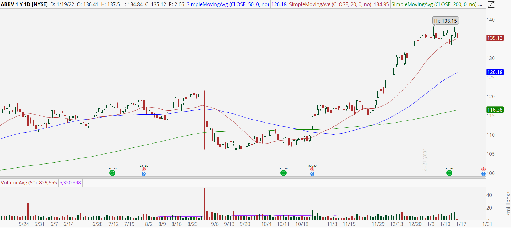511x228 pixels.
Task: Click the 'H: 137.5' high value
Action: point(110,4)
